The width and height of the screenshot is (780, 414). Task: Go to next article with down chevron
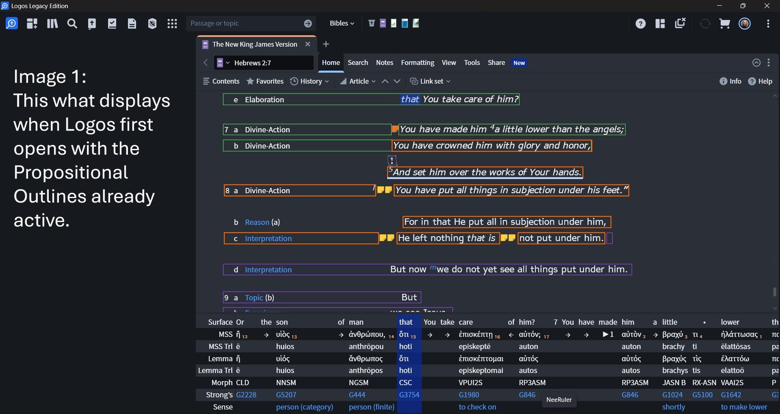397,82
